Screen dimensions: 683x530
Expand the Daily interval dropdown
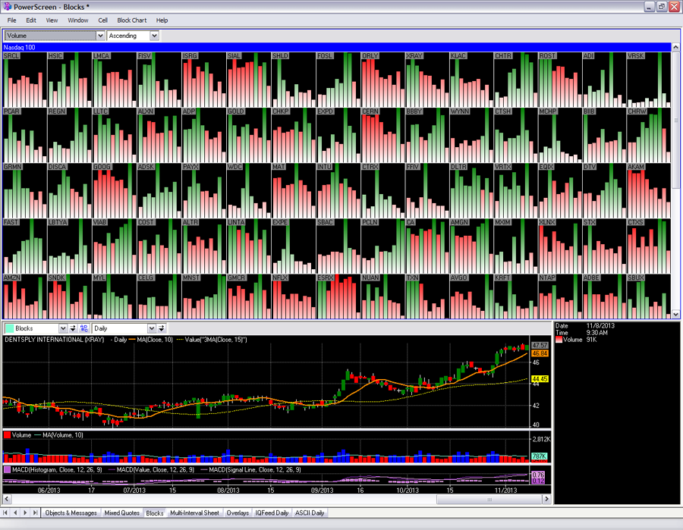[151, 328]
